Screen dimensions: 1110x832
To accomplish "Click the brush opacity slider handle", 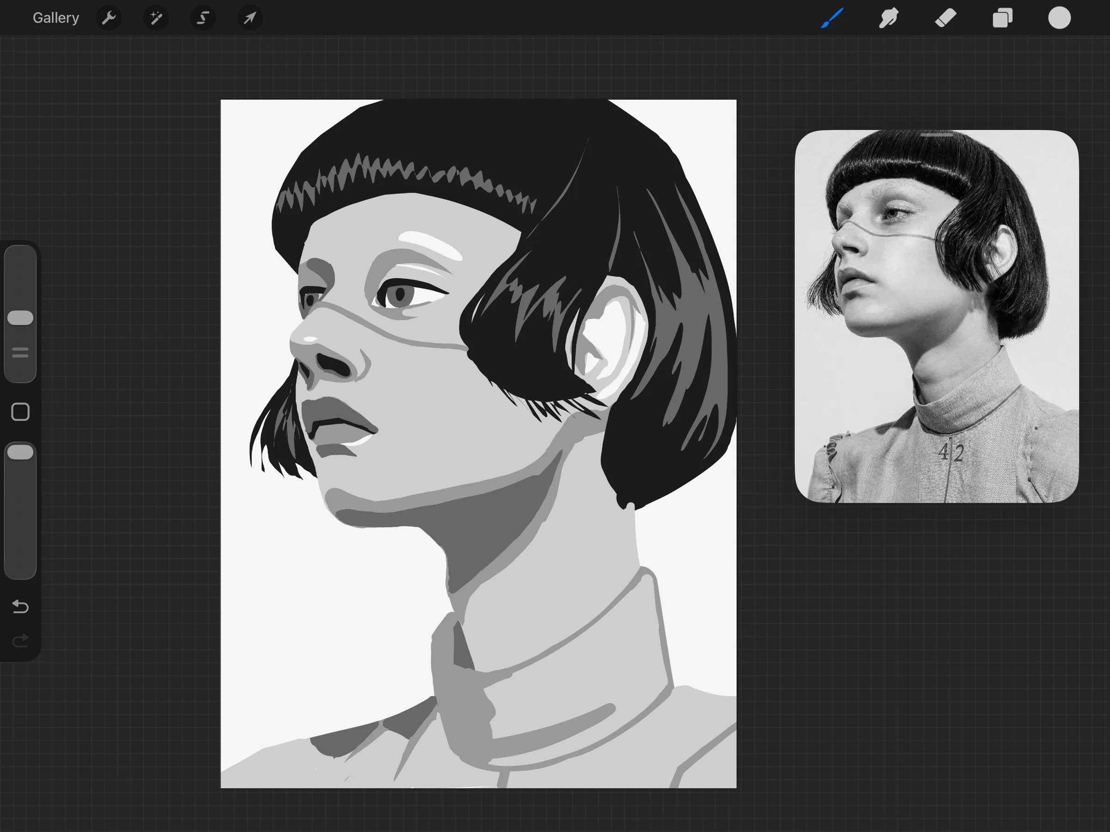I will click(20, 452).
